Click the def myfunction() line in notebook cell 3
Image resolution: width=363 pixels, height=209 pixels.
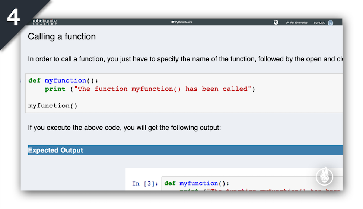(x=197, y=183)
